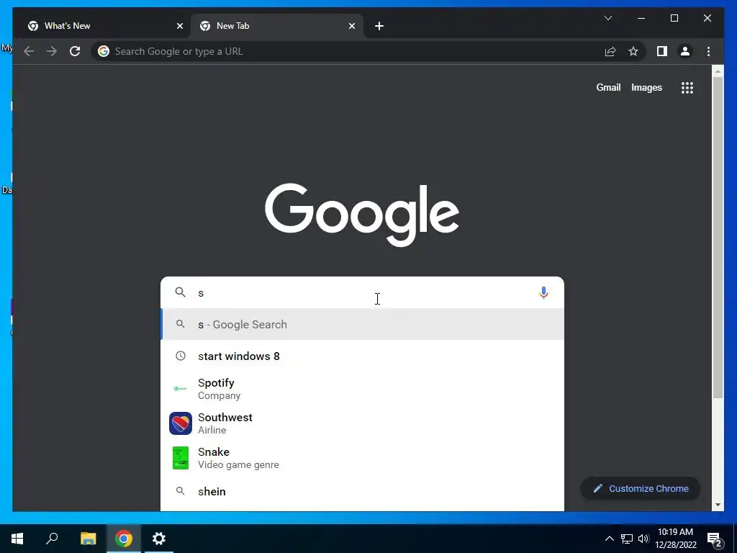Select 's - Google Search' suggestion
This screenshot has width=737, height=553.
tap(363, 325)
